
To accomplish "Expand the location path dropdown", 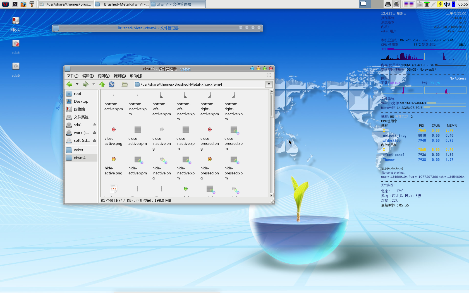I will (269, 84).
